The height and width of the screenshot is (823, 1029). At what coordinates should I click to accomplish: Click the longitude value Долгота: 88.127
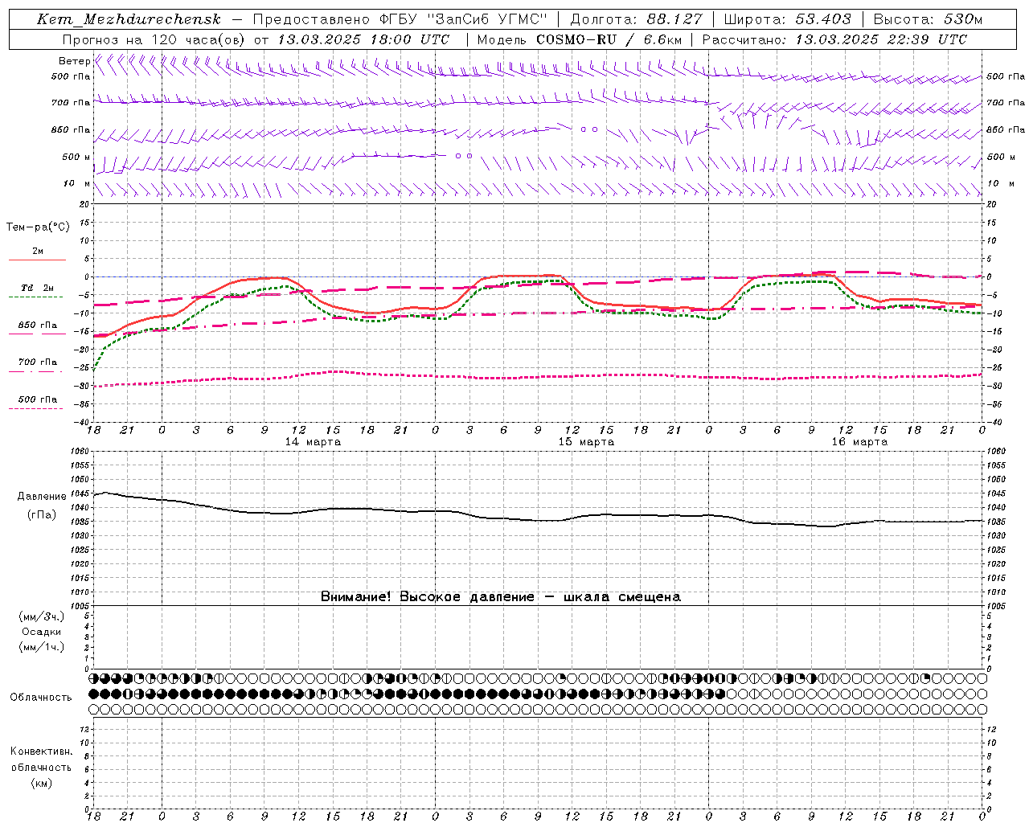point(636,19)
